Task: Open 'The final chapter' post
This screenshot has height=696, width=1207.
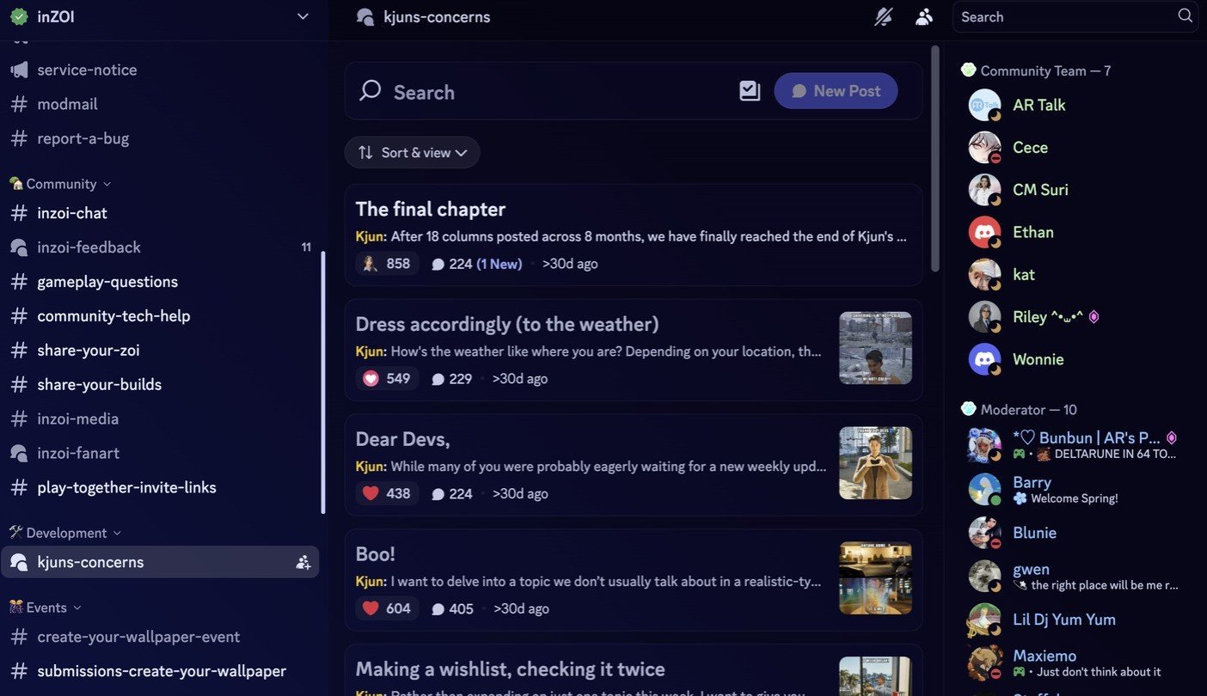Action: pyautogui.click(x=634, y=234)
